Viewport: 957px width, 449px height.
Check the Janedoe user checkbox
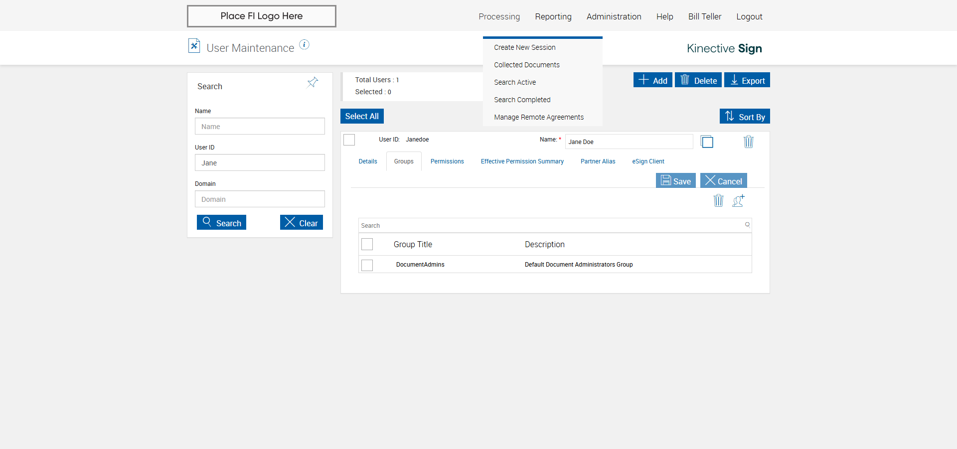tap(349, 140)
